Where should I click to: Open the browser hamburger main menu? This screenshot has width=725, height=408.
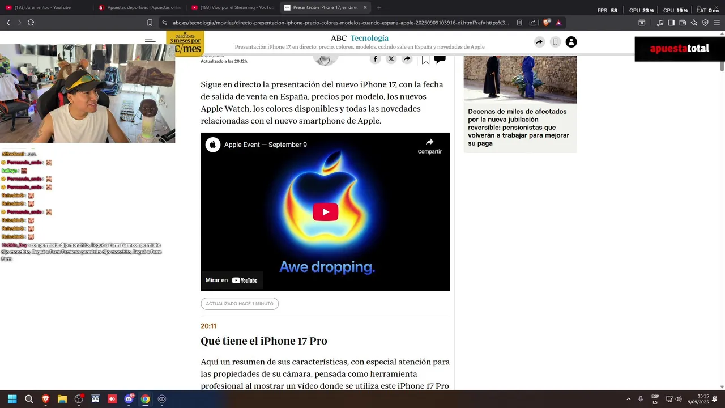(x=717, y=23)
